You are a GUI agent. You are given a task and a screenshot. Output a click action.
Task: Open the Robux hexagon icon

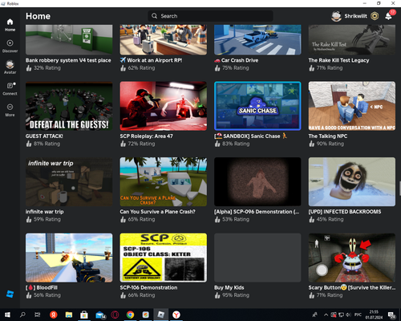pyautogui.click(x=375, y=16)
